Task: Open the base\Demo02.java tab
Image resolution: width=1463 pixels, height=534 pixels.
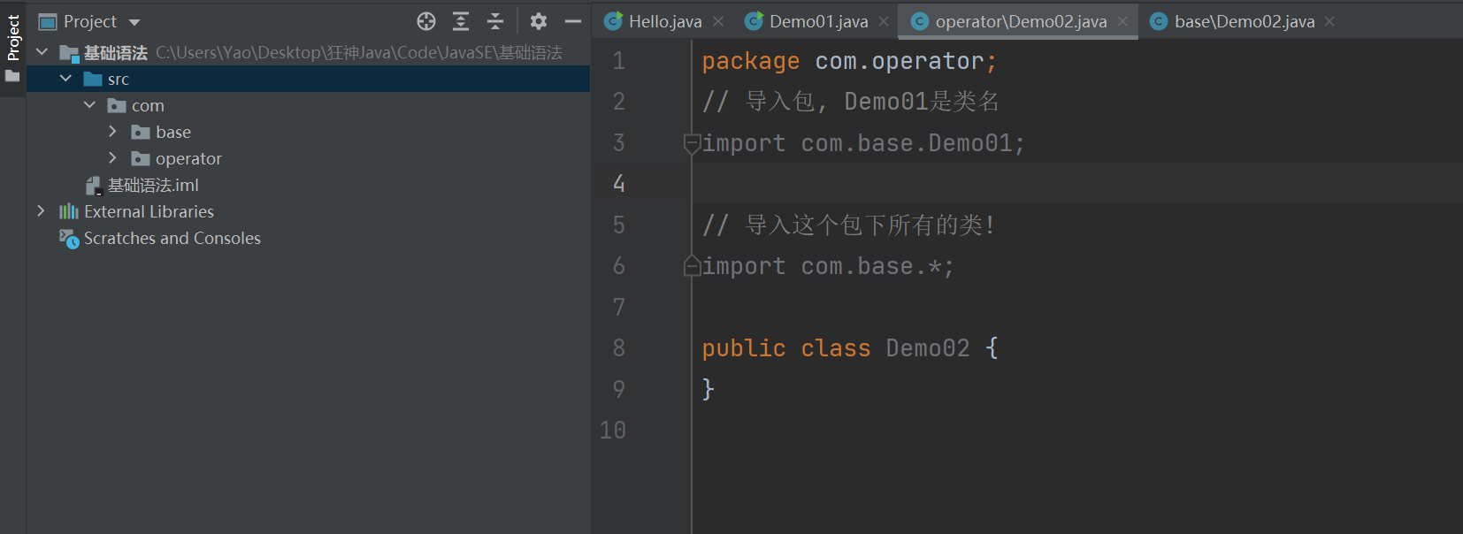Action: 1244,21
